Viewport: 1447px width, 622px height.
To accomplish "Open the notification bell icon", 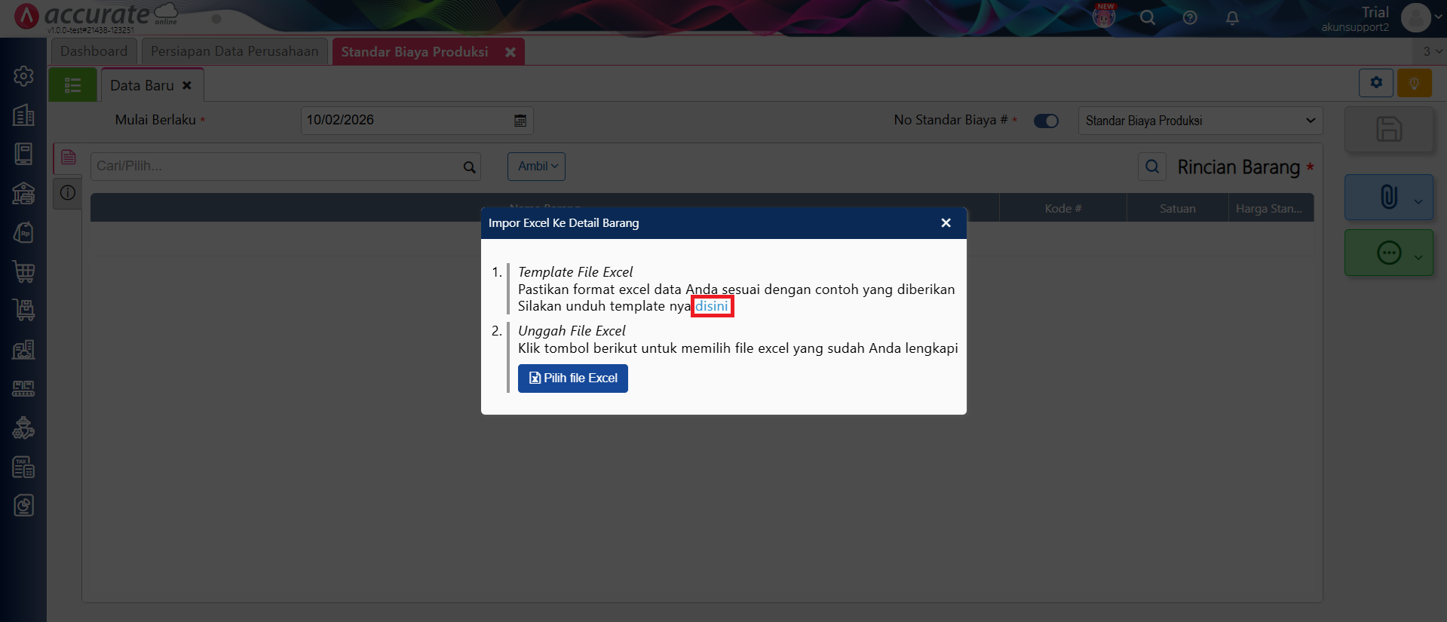I will (1232, 18).
